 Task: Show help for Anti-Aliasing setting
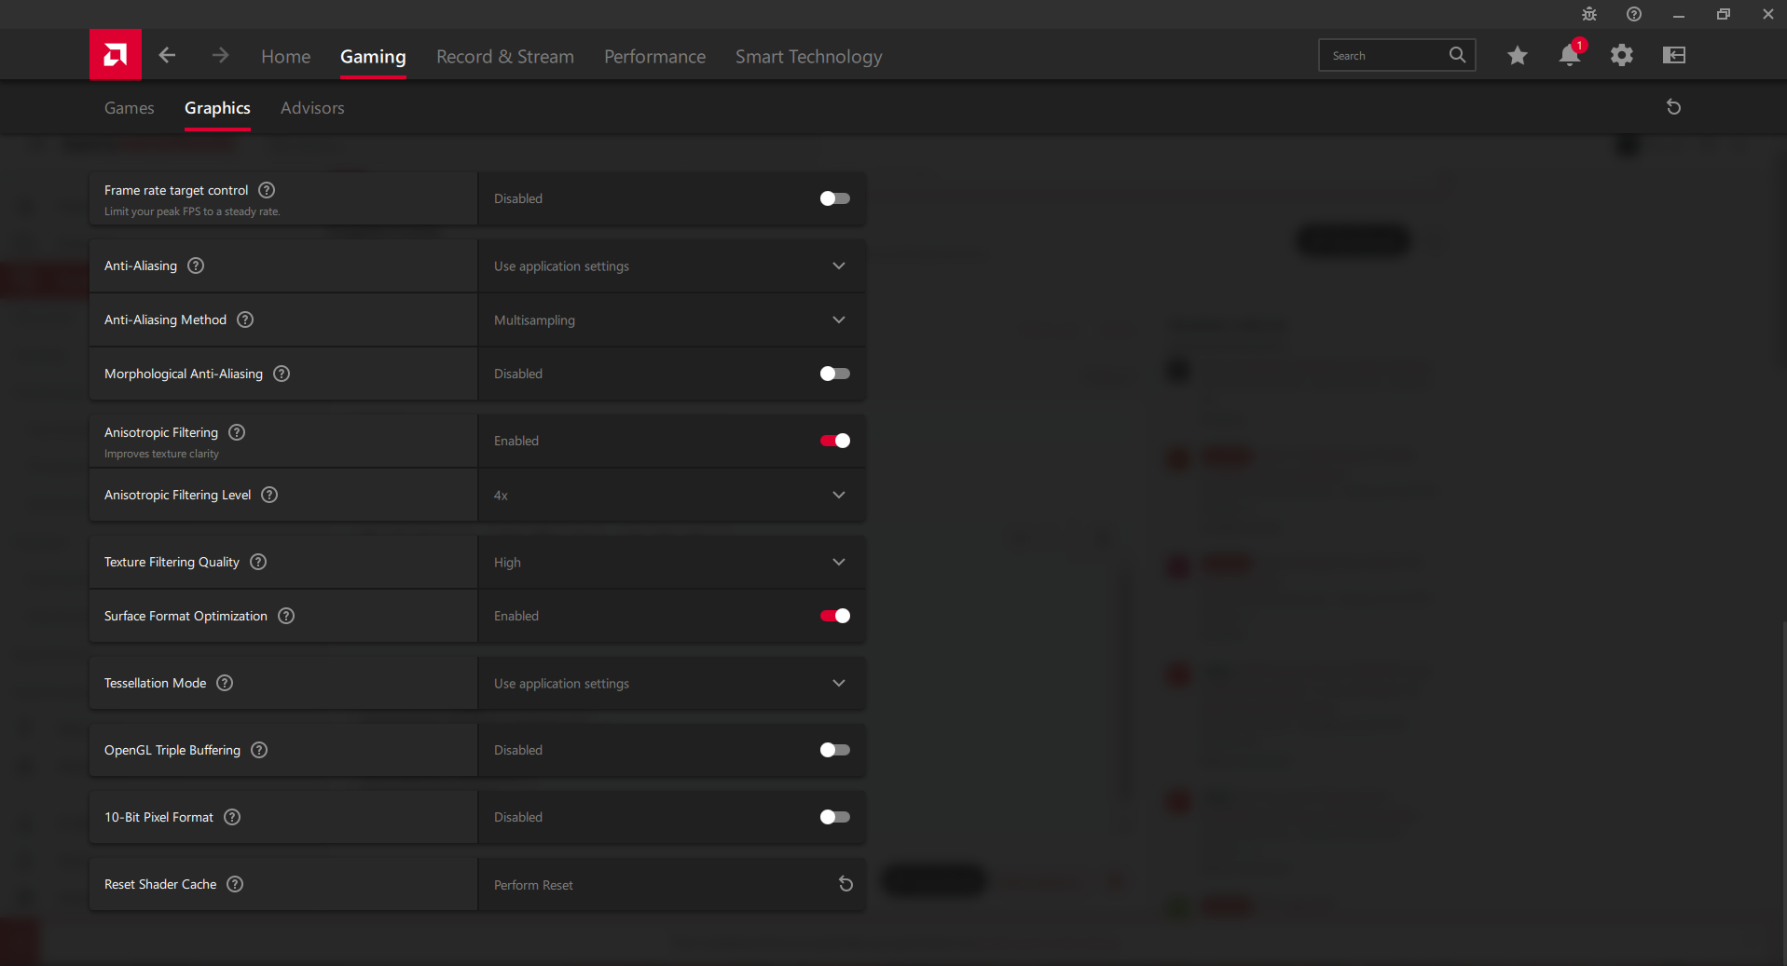196,265
